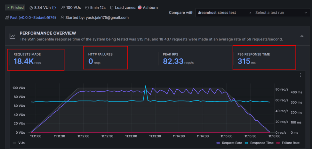Select the P95 Response Time tile
Image resolution: width=312 pixels, height=149 pixels.
click(x=264, y=57)
